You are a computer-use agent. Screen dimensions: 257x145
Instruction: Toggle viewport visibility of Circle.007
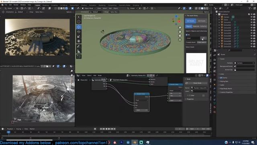pos(251,39)
